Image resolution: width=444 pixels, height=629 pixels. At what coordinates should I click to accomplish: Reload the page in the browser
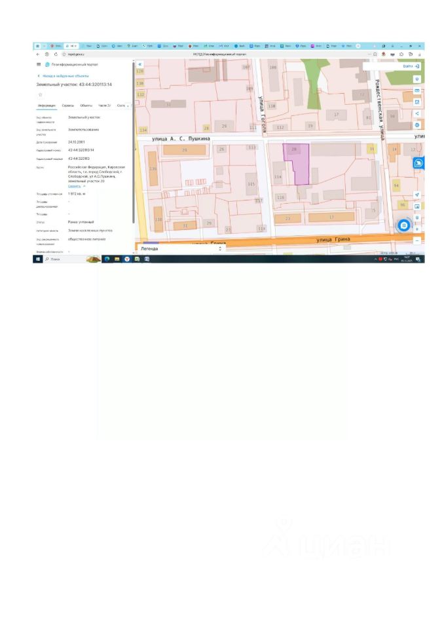coord(56,54)
